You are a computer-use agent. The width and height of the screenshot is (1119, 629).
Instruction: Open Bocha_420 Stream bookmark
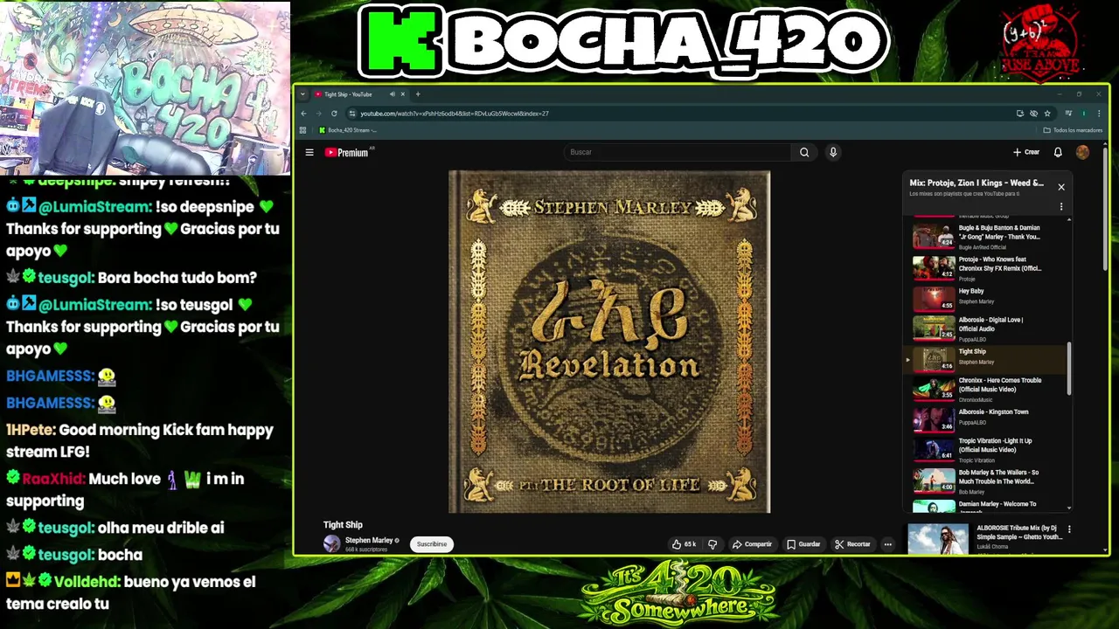[x=348, y=130]
